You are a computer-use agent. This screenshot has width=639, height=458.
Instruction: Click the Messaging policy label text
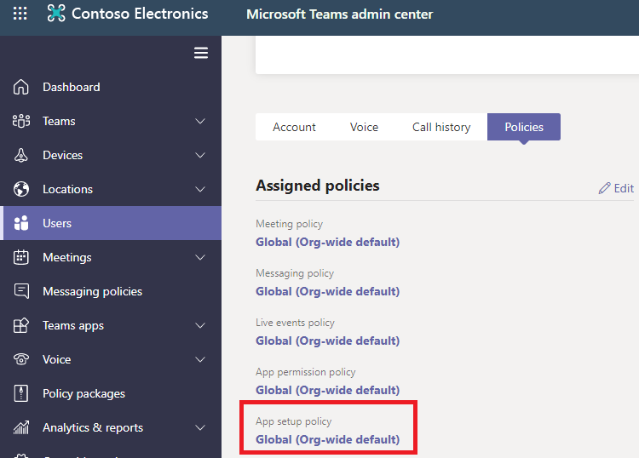[295, 273]
